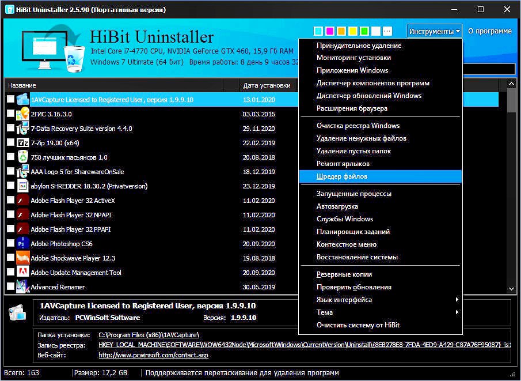521x381 pixels.
Task: Check the box for 2ГИС 3.16.3.0
Action: (10, 114)
